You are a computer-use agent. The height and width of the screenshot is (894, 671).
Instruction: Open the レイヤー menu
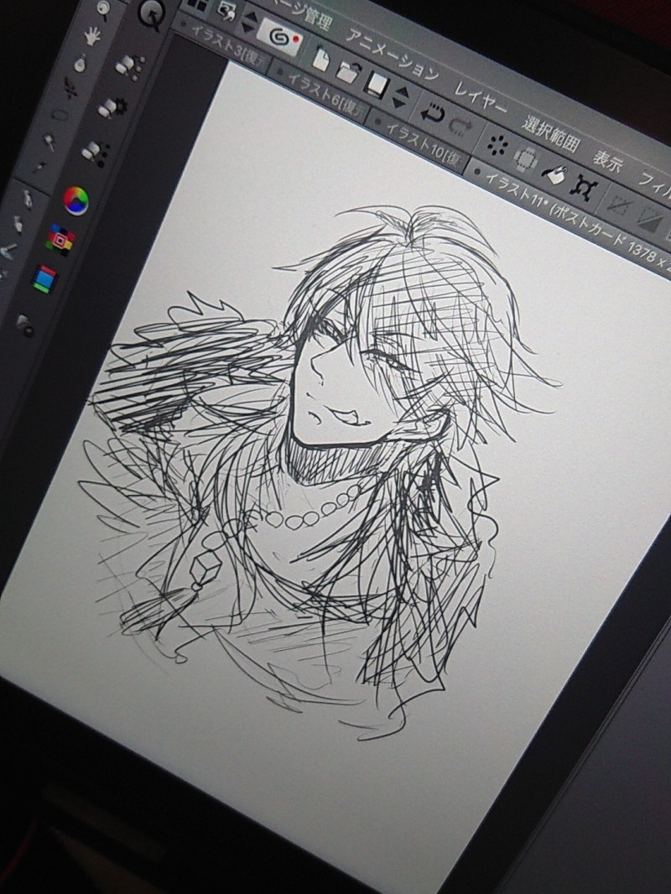coord(481,99)
